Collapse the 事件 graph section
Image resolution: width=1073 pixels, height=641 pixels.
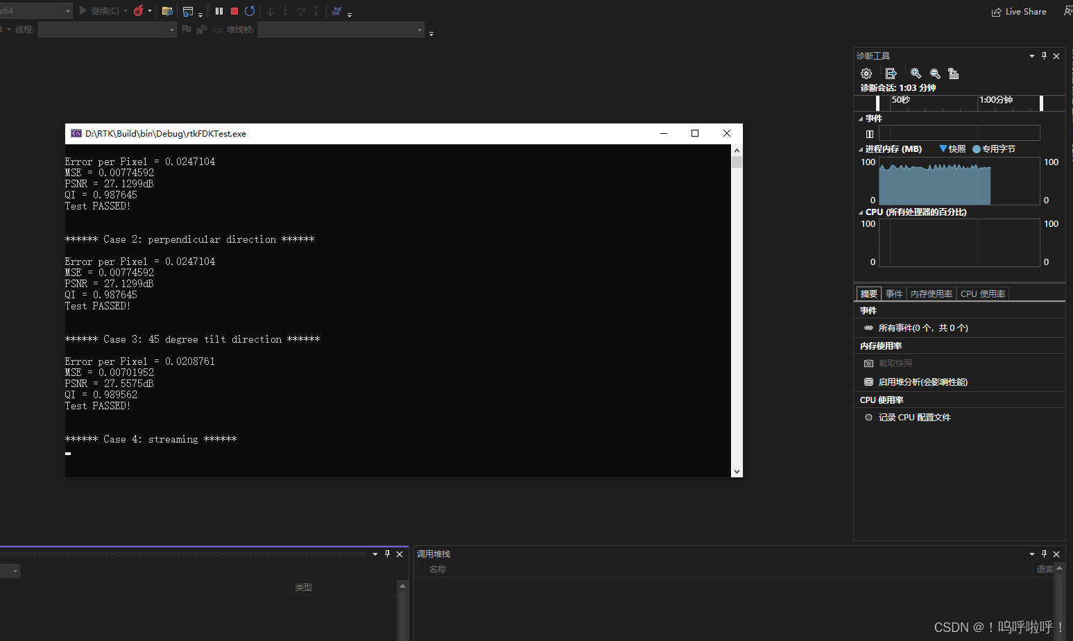tap(861, 119)
